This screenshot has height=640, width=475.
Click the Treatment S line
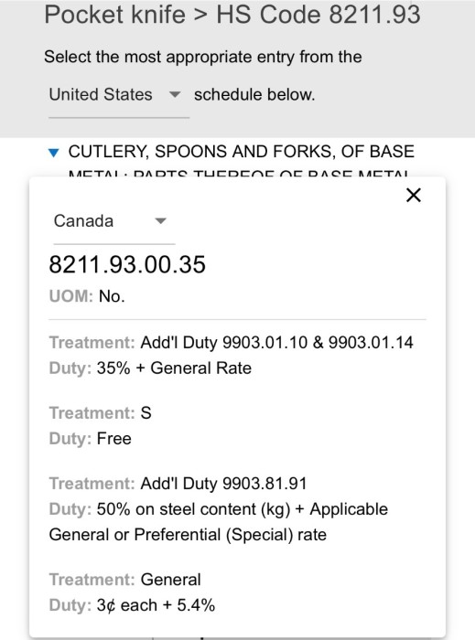(100, 413)
